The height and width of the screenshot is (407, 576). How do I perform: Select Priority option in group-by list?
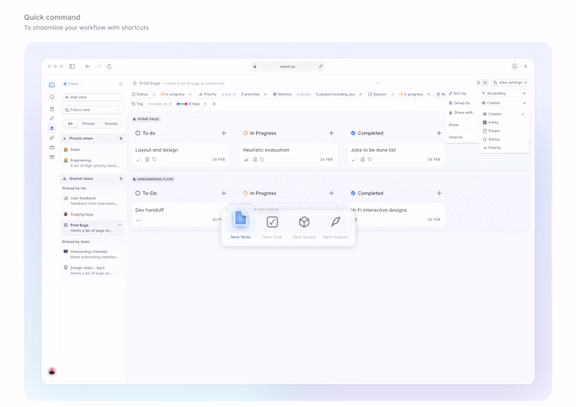[504, 147]
